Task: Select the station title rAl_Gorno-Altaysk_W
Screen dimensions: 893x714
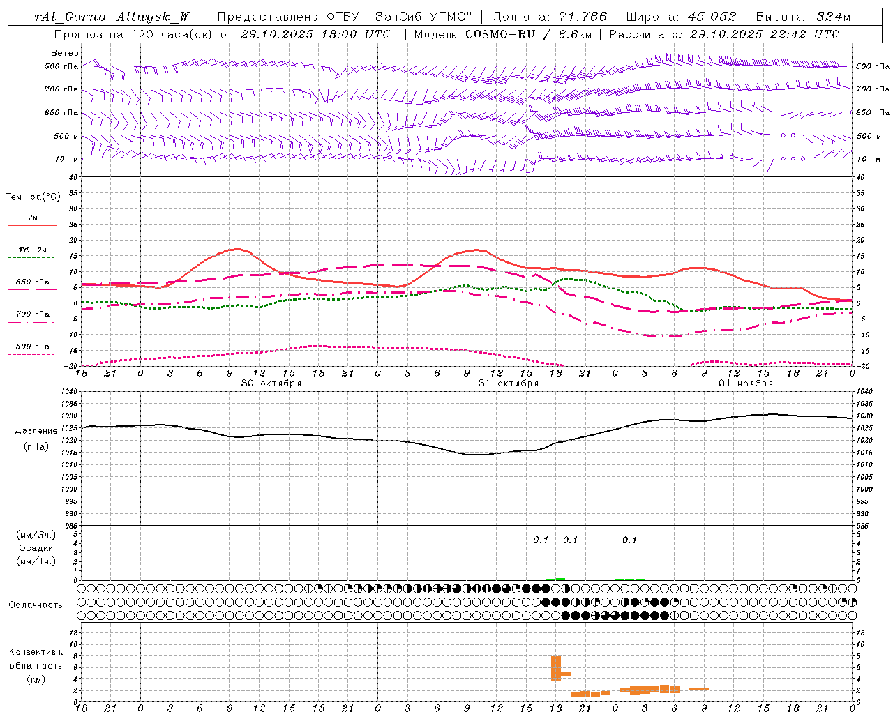Action: [x=112, y=17]
